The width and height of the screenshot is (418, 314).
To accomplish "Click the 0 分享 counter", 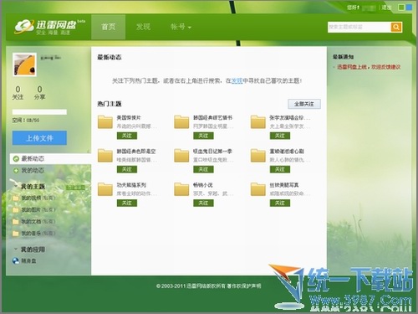I will pos(39,93).
